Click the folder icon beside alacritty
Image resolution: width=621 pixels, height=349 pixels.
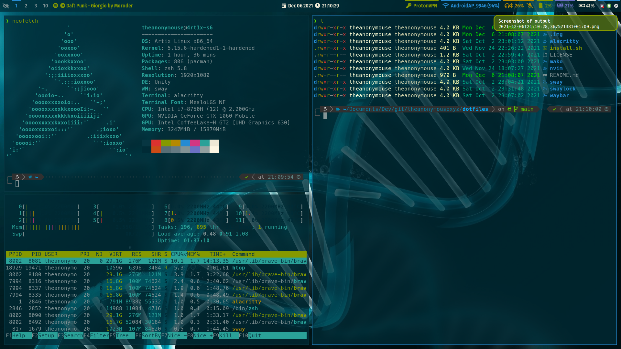545,41
